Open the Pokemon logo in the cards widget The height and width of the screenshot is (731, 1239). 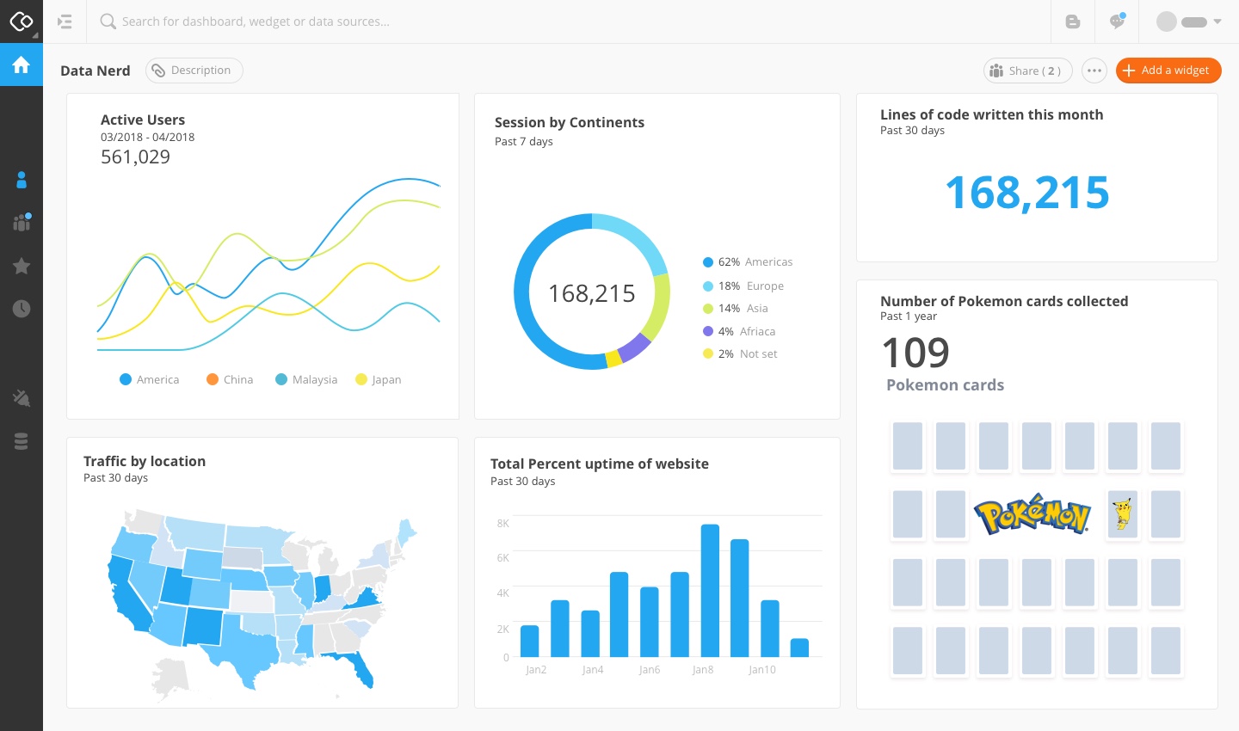(1032, 513)
